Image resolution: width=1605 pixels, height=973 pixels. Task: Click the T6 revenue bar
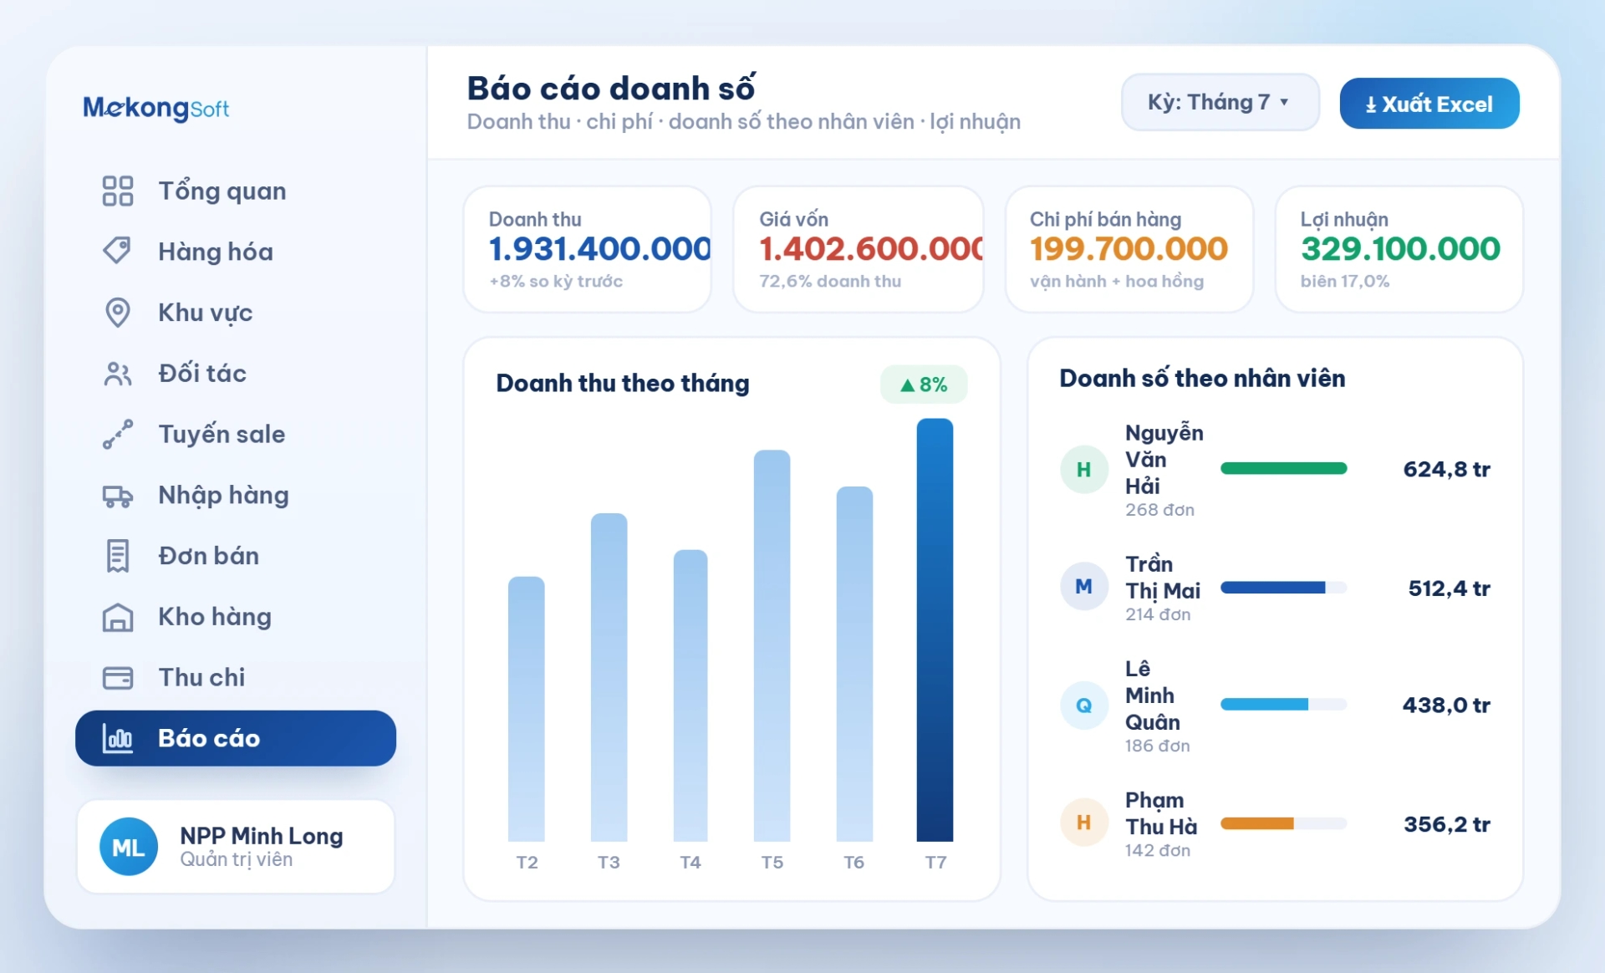(854, 664)
